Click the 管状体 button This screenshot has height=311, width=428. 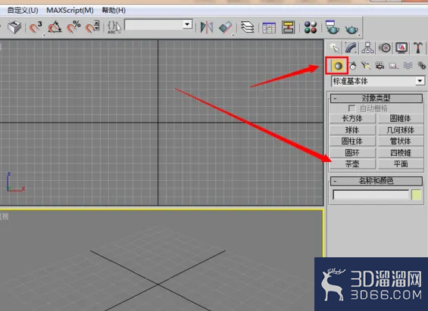tap(401, 142)
